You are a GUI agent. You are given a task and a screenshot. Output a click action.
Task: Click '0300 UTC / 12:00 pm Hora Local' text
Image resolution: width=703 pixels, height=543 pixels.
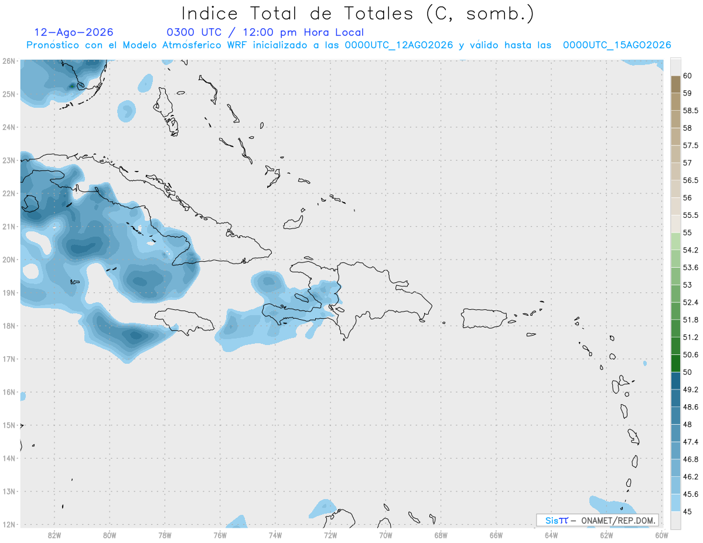(x=265, y=32)
